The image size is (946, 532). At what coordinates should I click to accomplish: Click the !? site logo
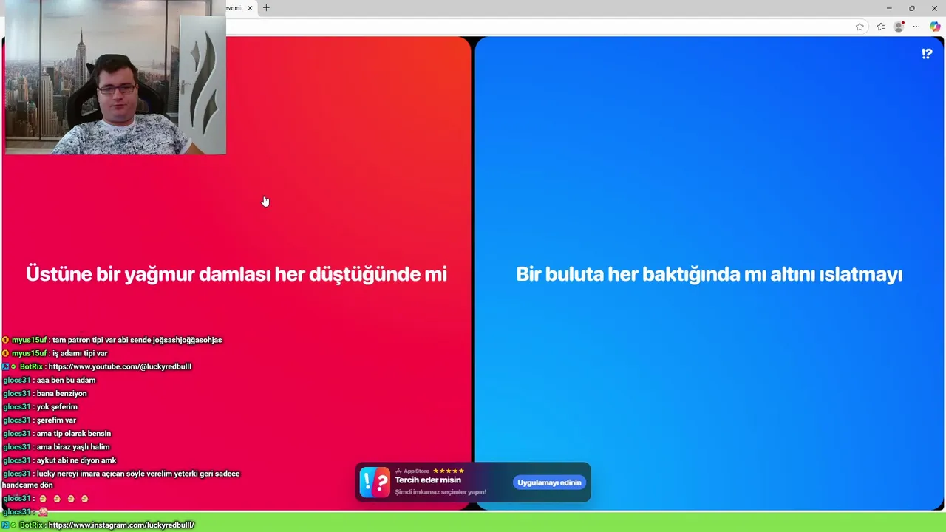(x=927, y=54)
